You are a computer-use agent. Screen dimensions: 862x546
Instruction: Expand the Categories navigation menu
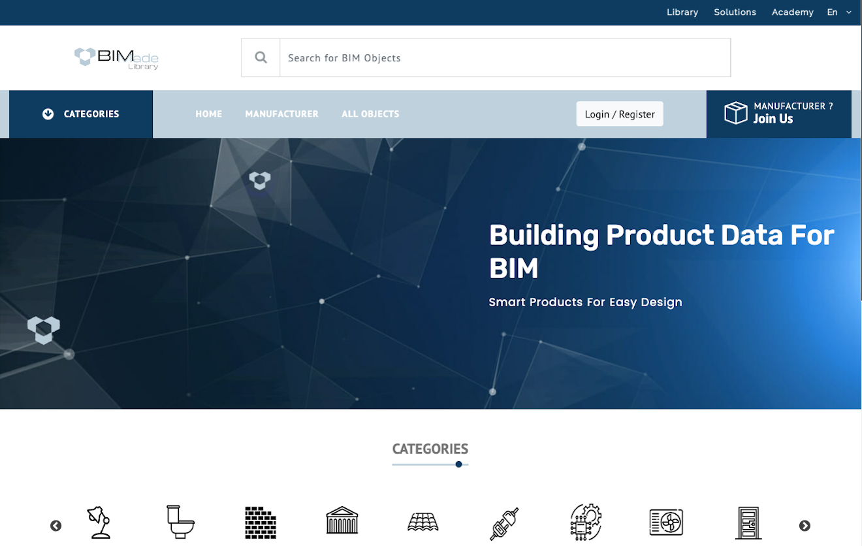(x=81, y=114)
